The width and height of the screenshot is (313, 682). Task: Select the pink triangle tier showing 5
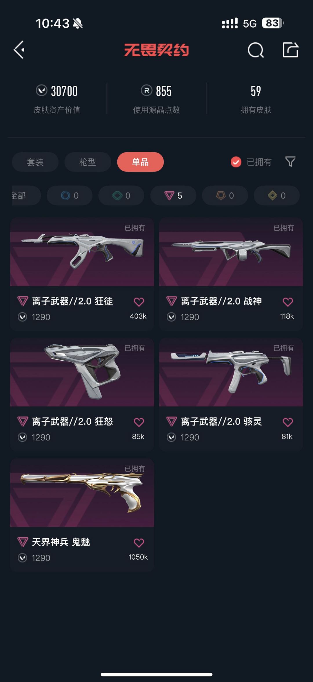[x=173, y=196]
